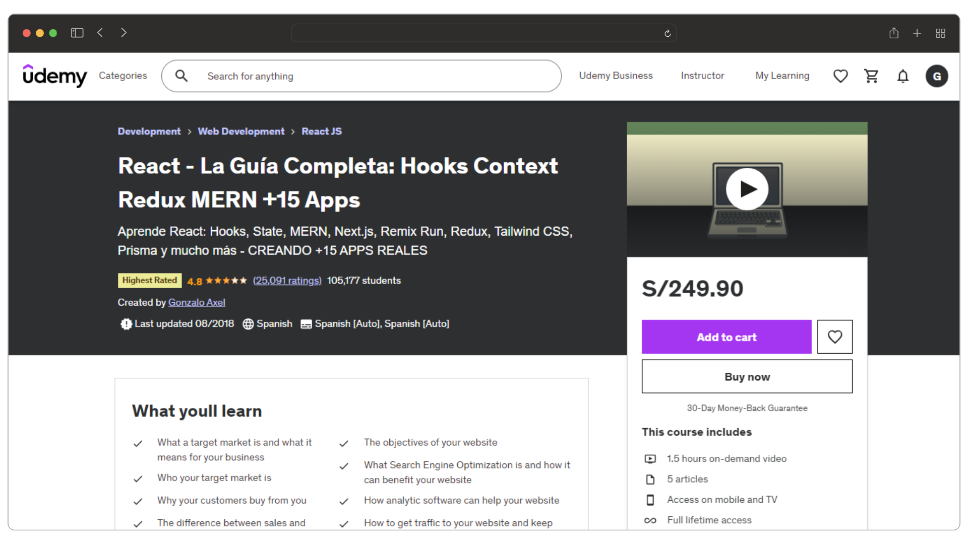Click the lifetime access infinity icon
Viewport: 968px width, 544px height.
650,520
